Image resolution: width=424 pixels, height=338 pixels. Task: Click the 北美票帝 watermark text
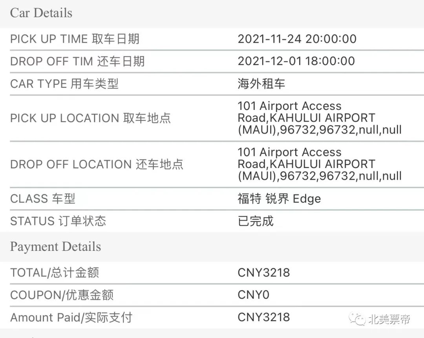tap(389, 320)
